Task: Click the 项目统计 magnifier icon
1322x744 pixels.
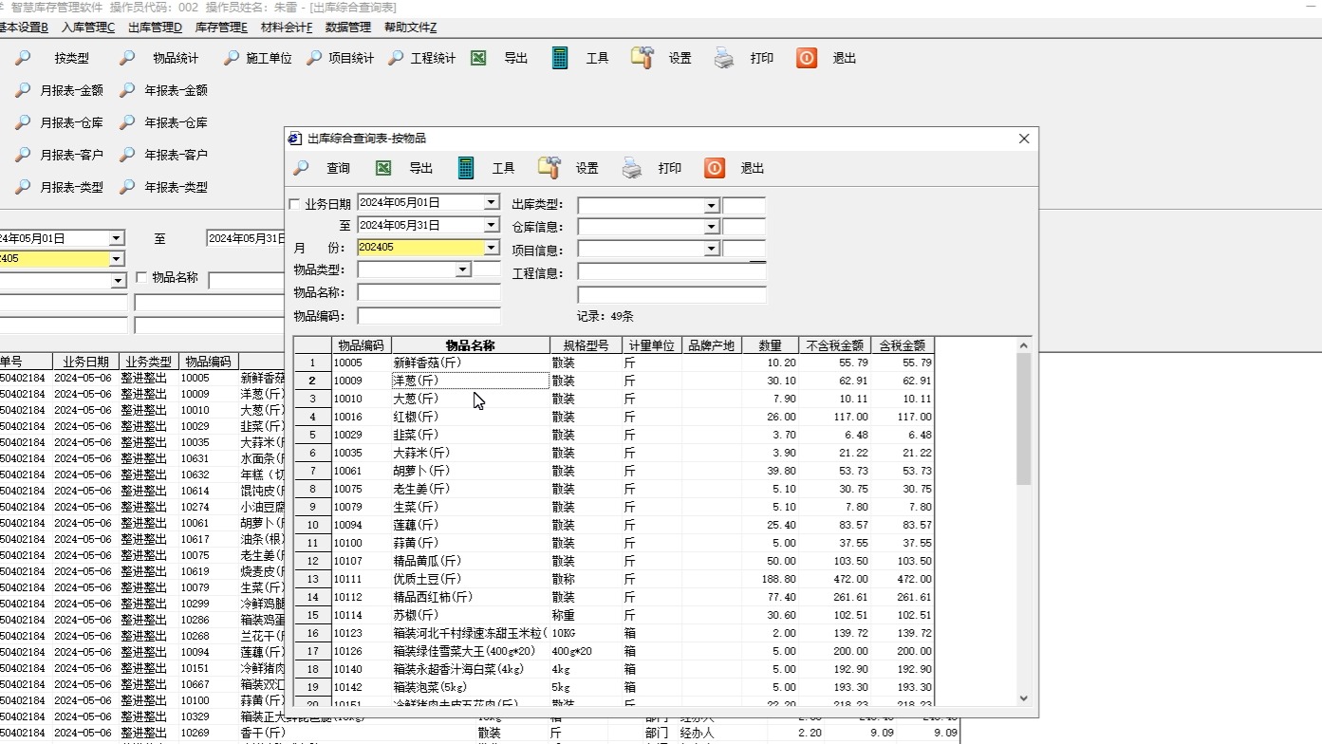Action: pos(314,58)
